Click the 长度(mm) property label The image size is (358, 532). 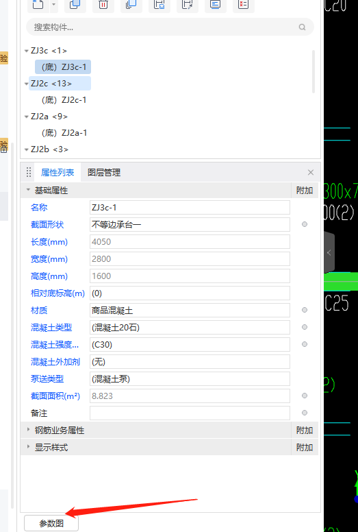49,242
